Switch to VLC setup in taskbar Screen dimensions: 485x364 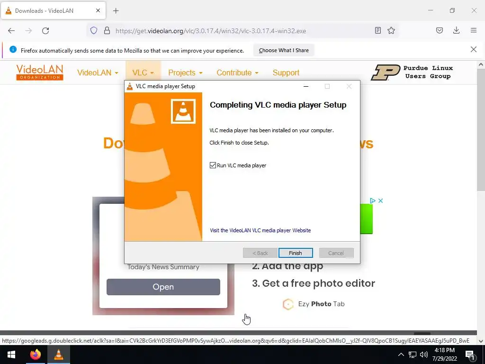[59, 355]
